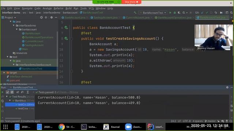Click run gutter icon beside class BankAccountTest

(x=66, y=28)
